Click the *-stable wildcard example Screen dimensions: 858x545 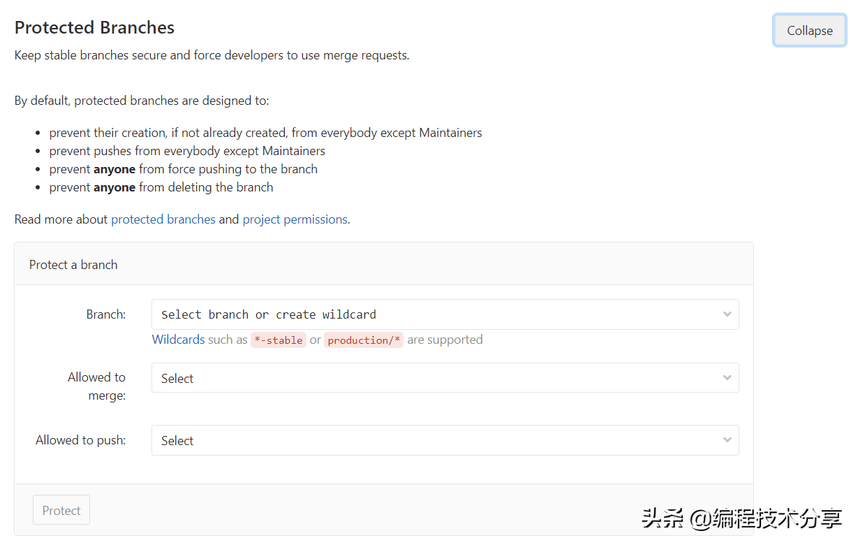click(279, 340)
